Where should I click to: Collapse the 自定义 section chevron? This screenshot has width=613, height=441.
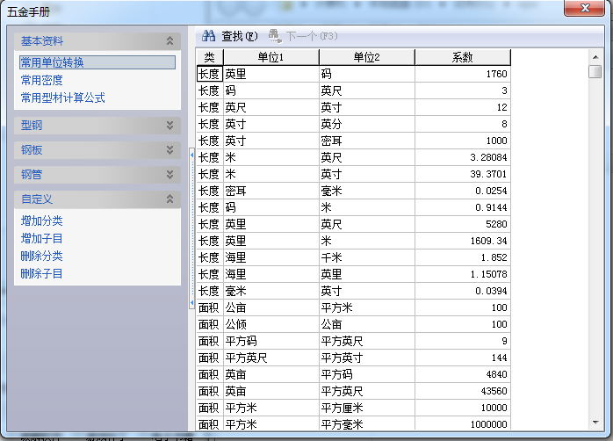(169, 199)
